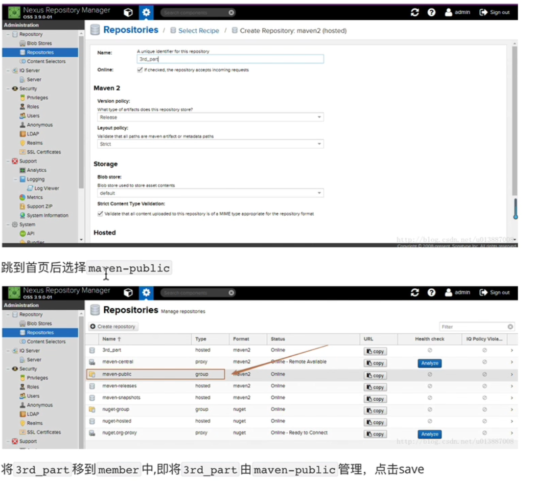Clear the Filter box using its X icon
This screenshot has height=481, width=533.
click(x=510, y=327)
